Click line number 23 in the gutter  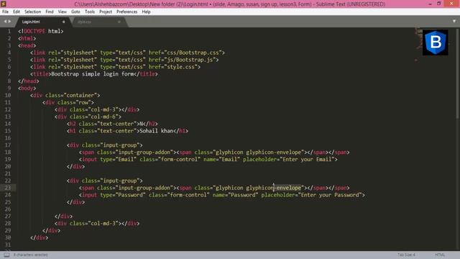coord(8,188)
